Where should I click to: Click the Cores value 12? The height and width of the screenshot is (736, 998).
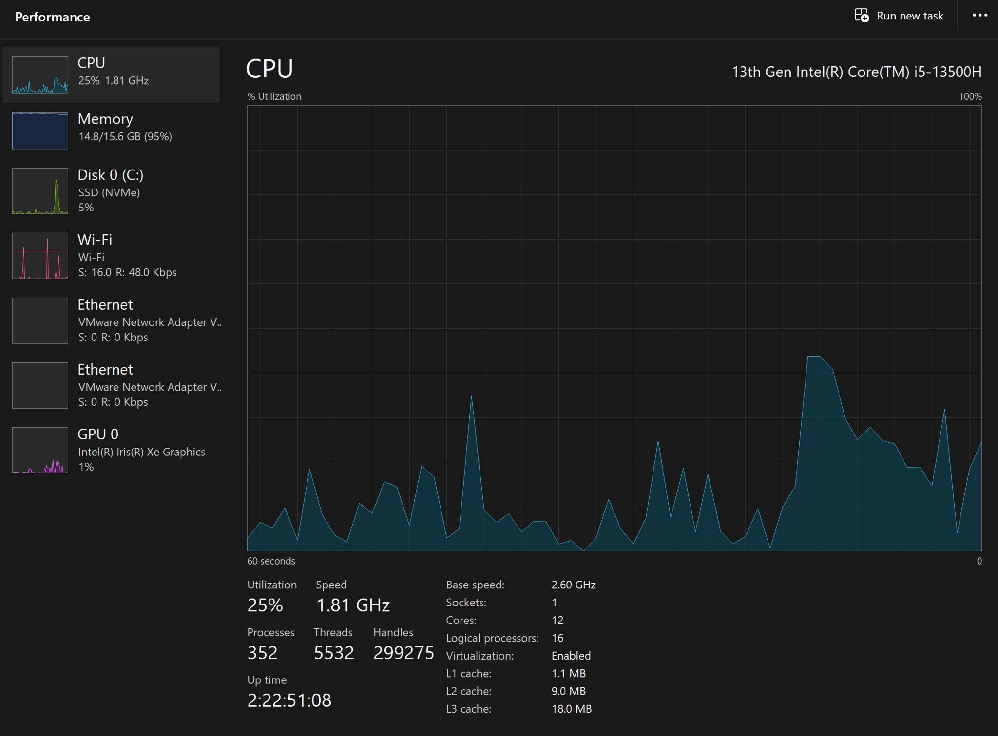[x=557, y=620]
